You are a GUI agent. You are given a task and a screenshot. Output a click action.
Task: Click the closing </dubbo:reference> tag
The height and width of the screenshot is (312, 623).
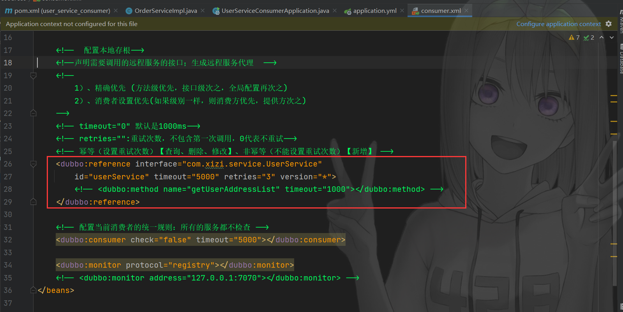(x=98, y=202)
